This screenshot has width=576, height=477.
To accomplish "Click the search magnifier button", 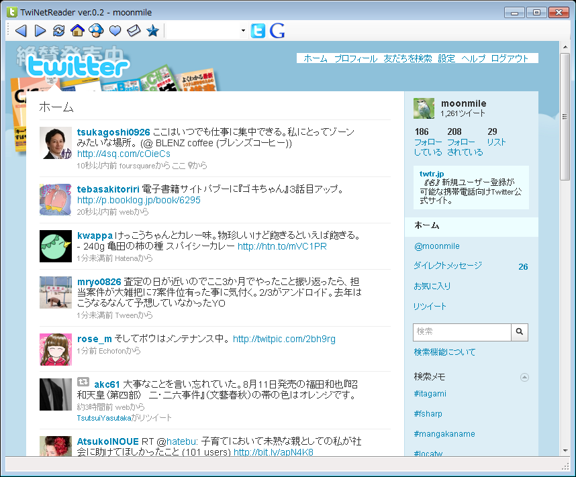I will click(520, 331).
